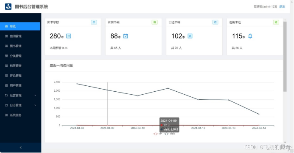Click the scrollbar down arrow
The height and width of the screenshot is (153, 294).
[x=285, y=142]
